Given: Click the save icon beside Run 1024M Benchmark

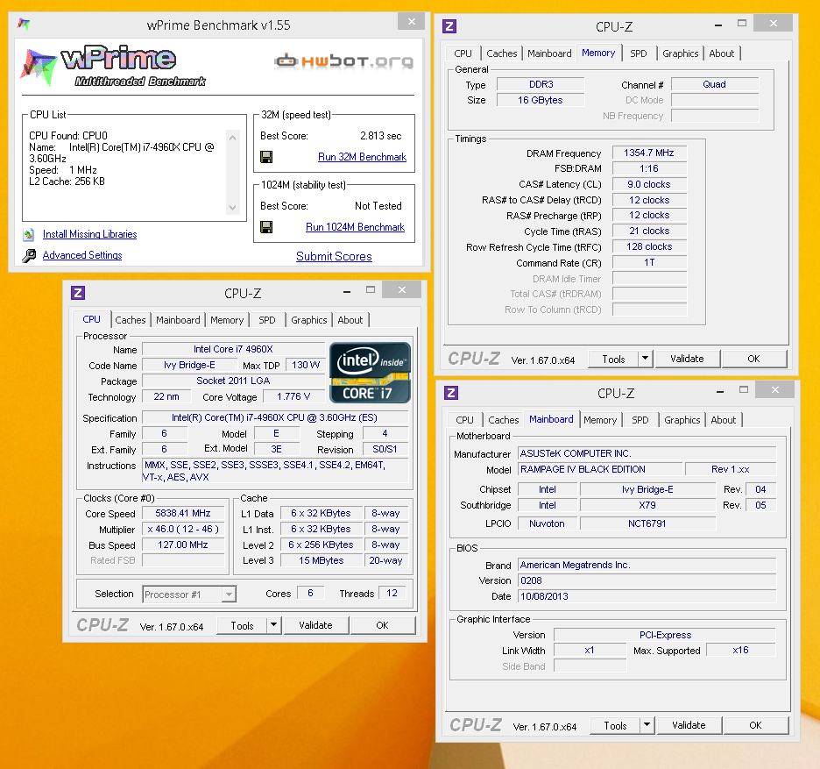Looking at the screenshot, I should (x=266, y=227).
